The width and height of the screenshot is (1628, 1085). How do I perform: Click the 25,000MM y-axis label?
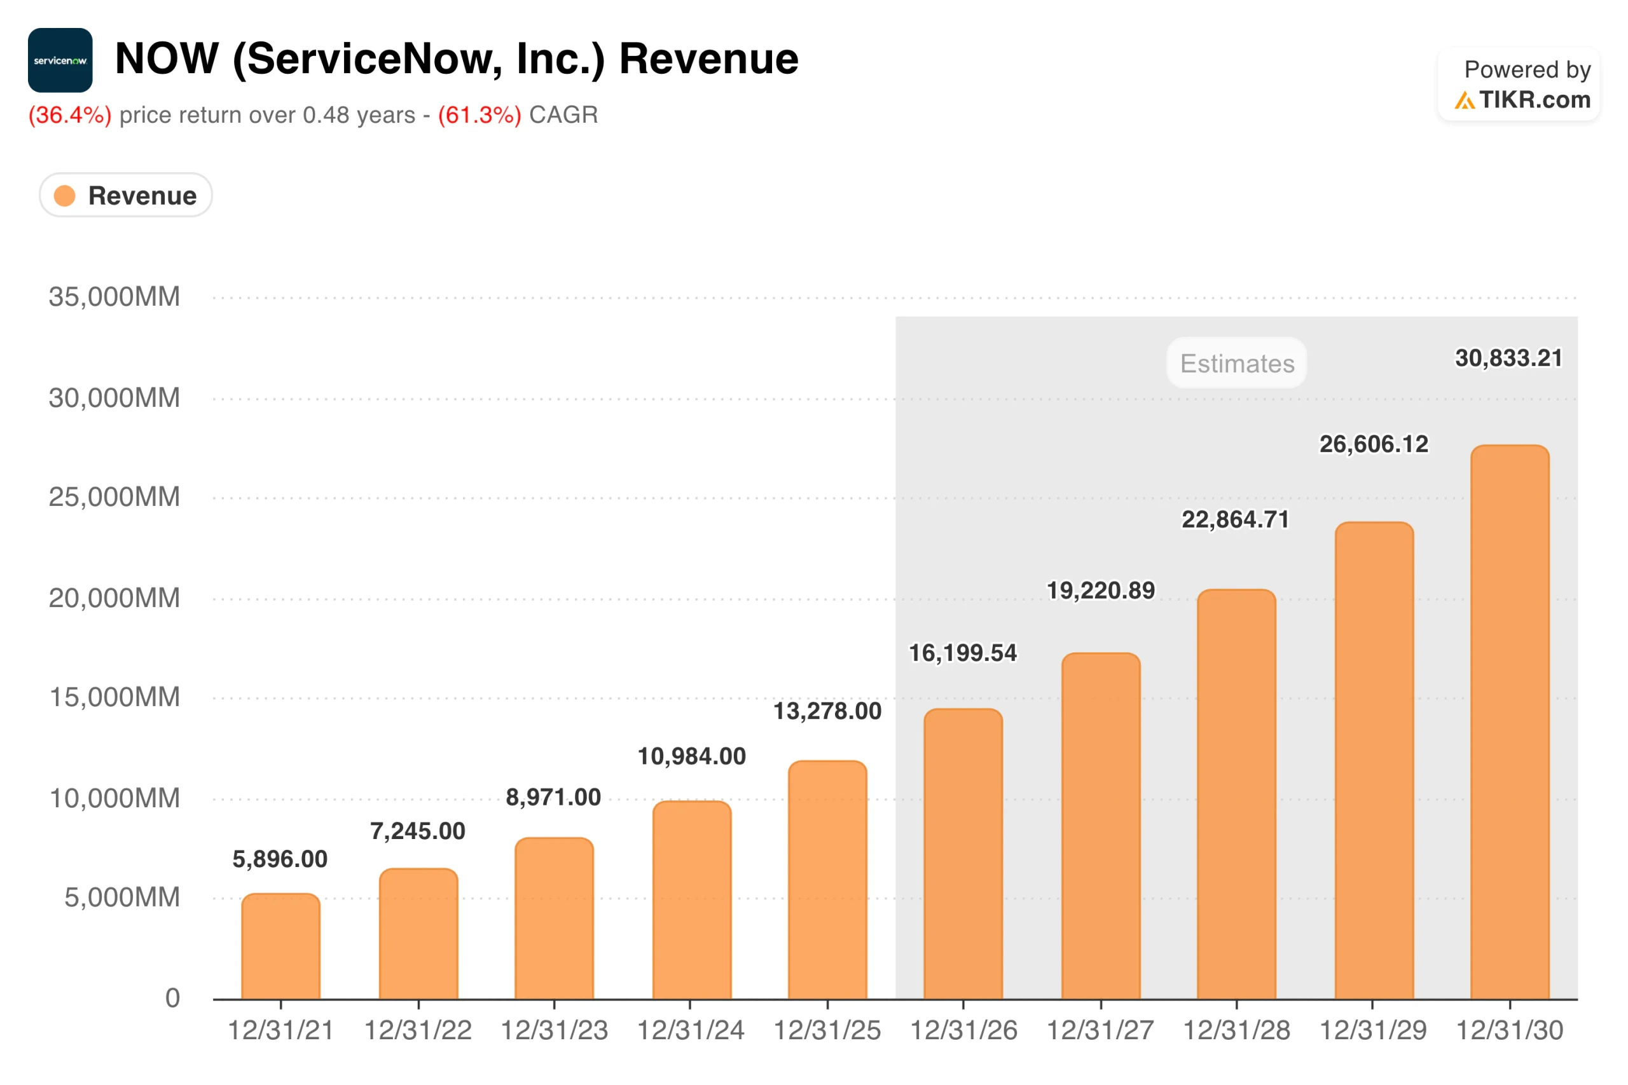pyautogui.click(x=114, y=497)
